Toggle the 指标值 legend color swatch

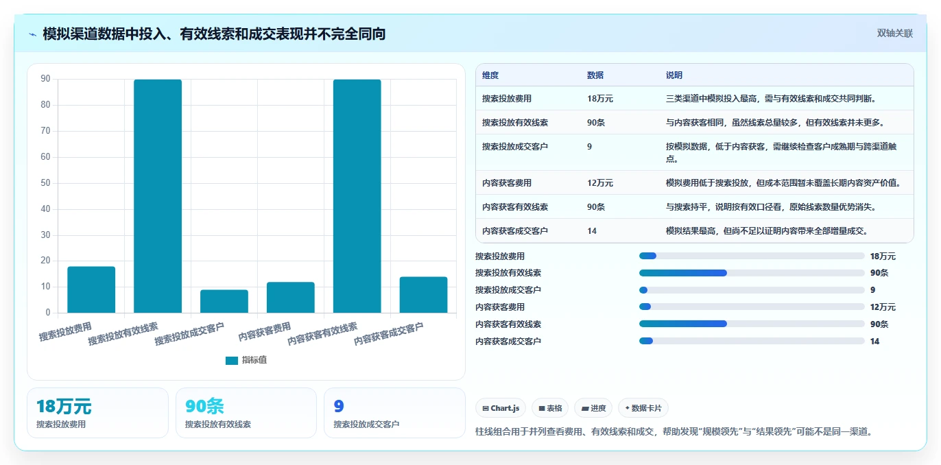coord(232,360)
